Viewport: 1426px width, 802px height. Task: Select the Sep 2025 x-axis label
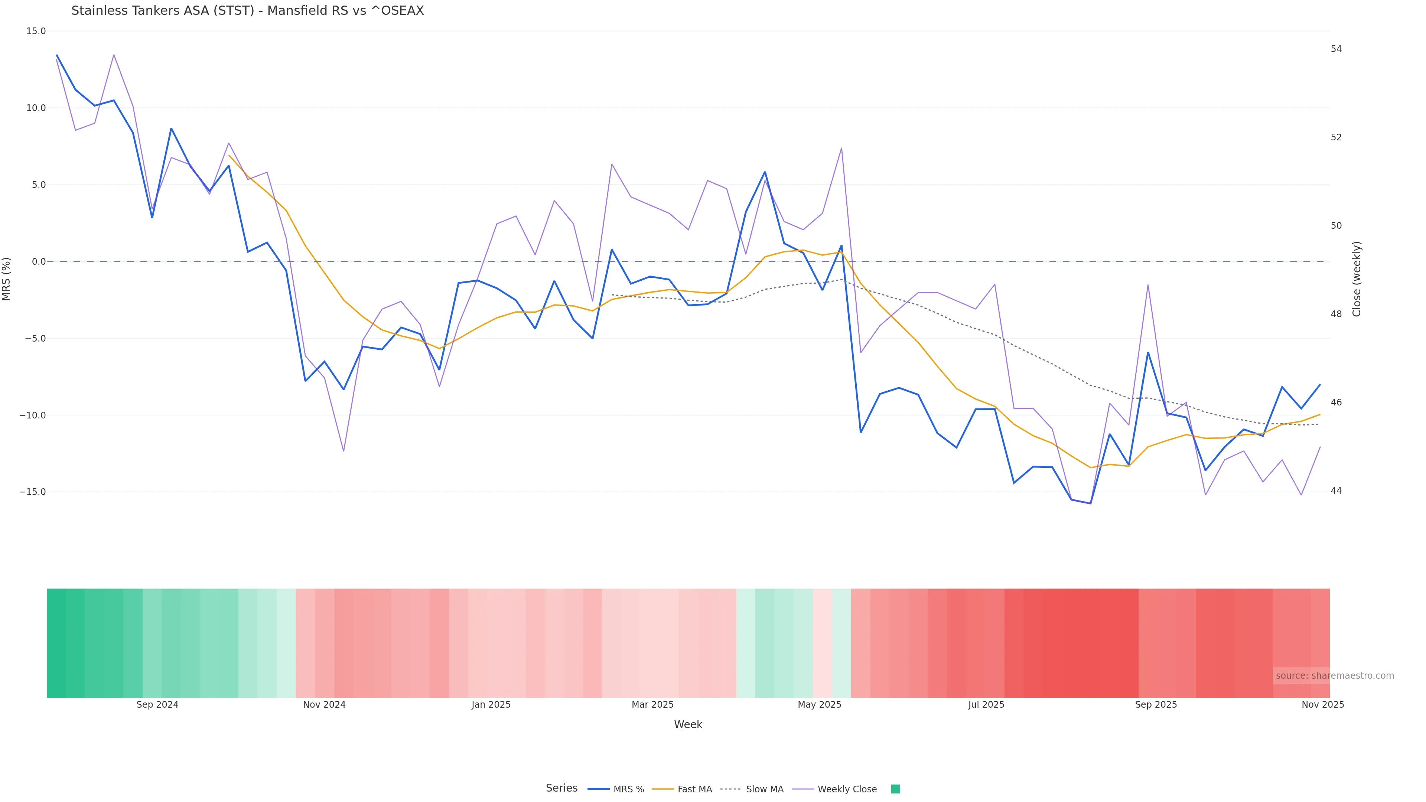click(1156, 705)
